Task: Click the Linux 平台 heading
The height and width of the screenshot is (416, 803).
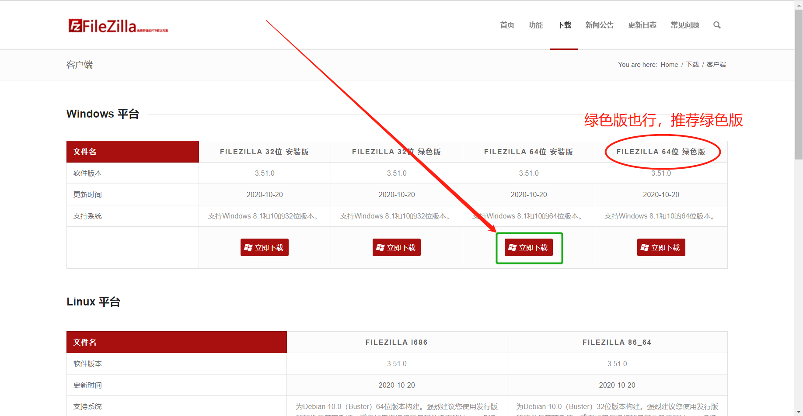Action: (94, 302)
